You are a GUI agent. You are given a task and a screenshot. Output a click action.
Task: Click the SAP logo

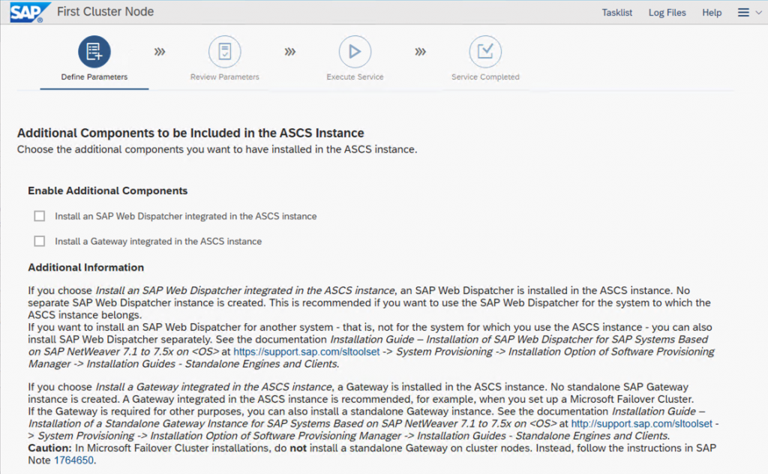(30, 12)
